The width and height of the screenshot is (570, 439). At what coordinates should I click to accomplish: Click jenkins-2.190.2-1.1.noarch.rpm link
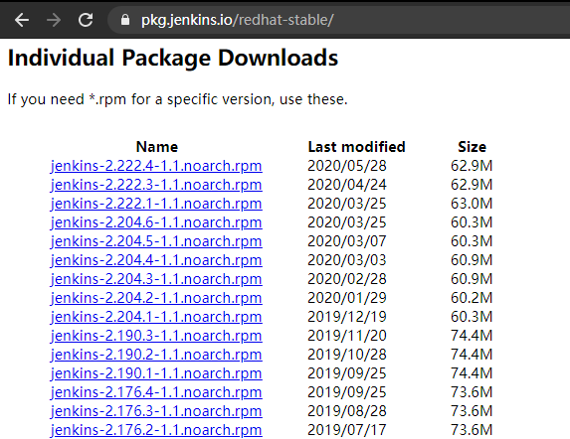pyautogui.click(x=156, y=355)
